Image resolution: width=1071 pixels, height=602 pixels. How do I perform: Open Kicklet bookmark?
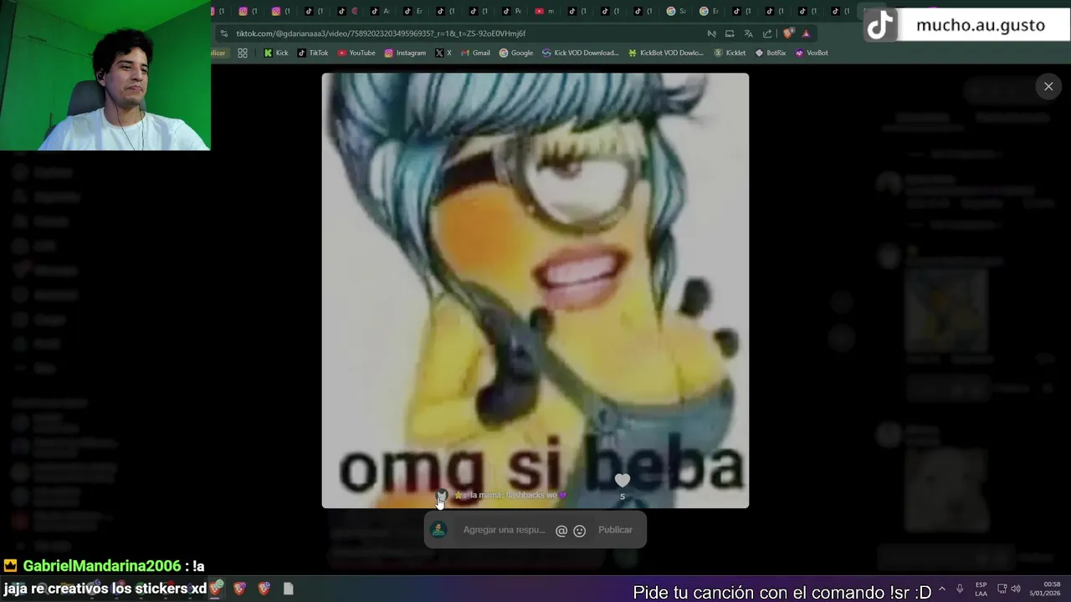pos(730,53)
